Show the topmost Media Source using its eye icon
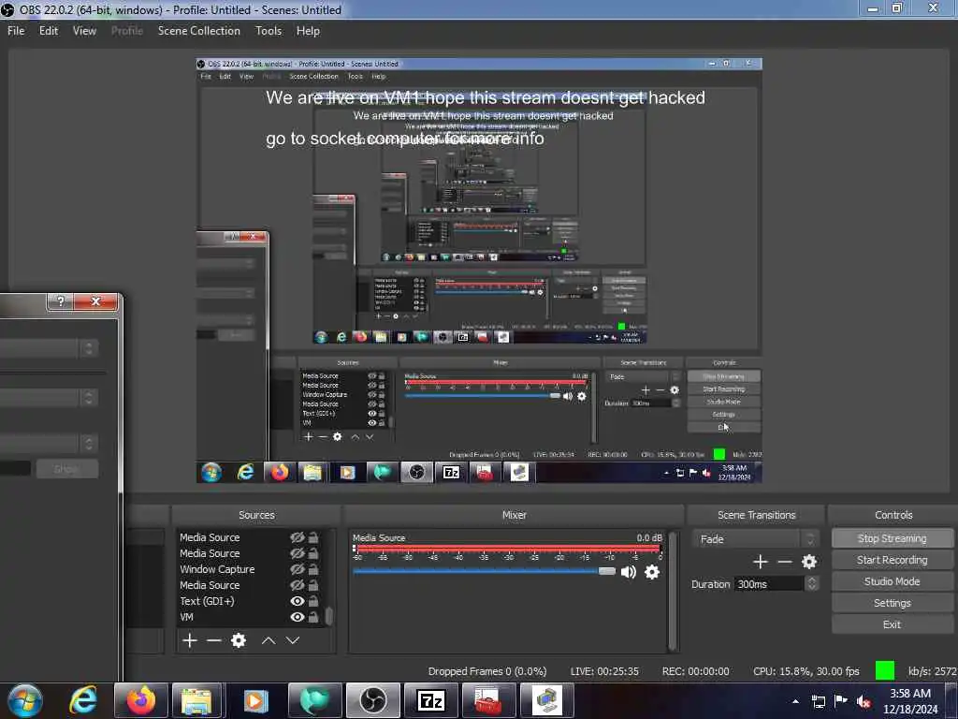 pos(297,537)
